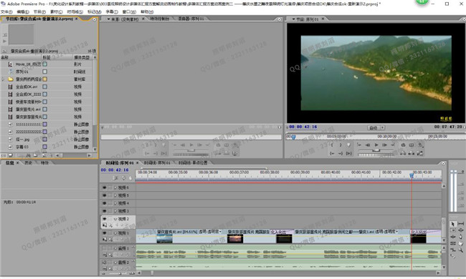The image size is (466, 279).
Task: Select the Zoom magnifier tool in toolbox
Action: (x=460, y=250)
